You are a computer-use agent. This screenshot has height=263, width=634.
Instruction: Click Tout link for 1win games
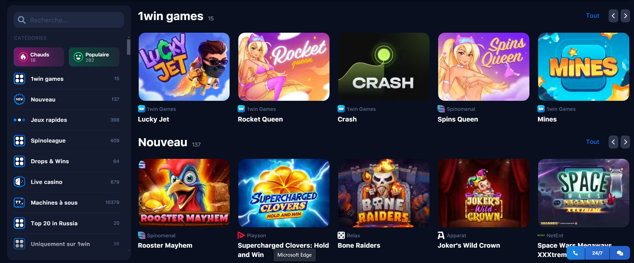coord(593,16)
